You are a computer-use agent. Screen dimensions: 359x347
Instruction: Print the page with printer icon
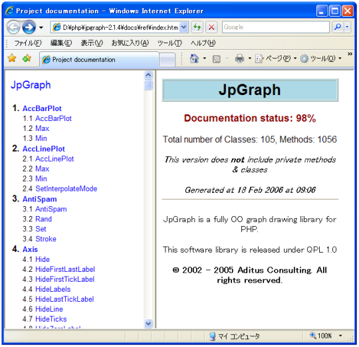click(x=239, y=58)
